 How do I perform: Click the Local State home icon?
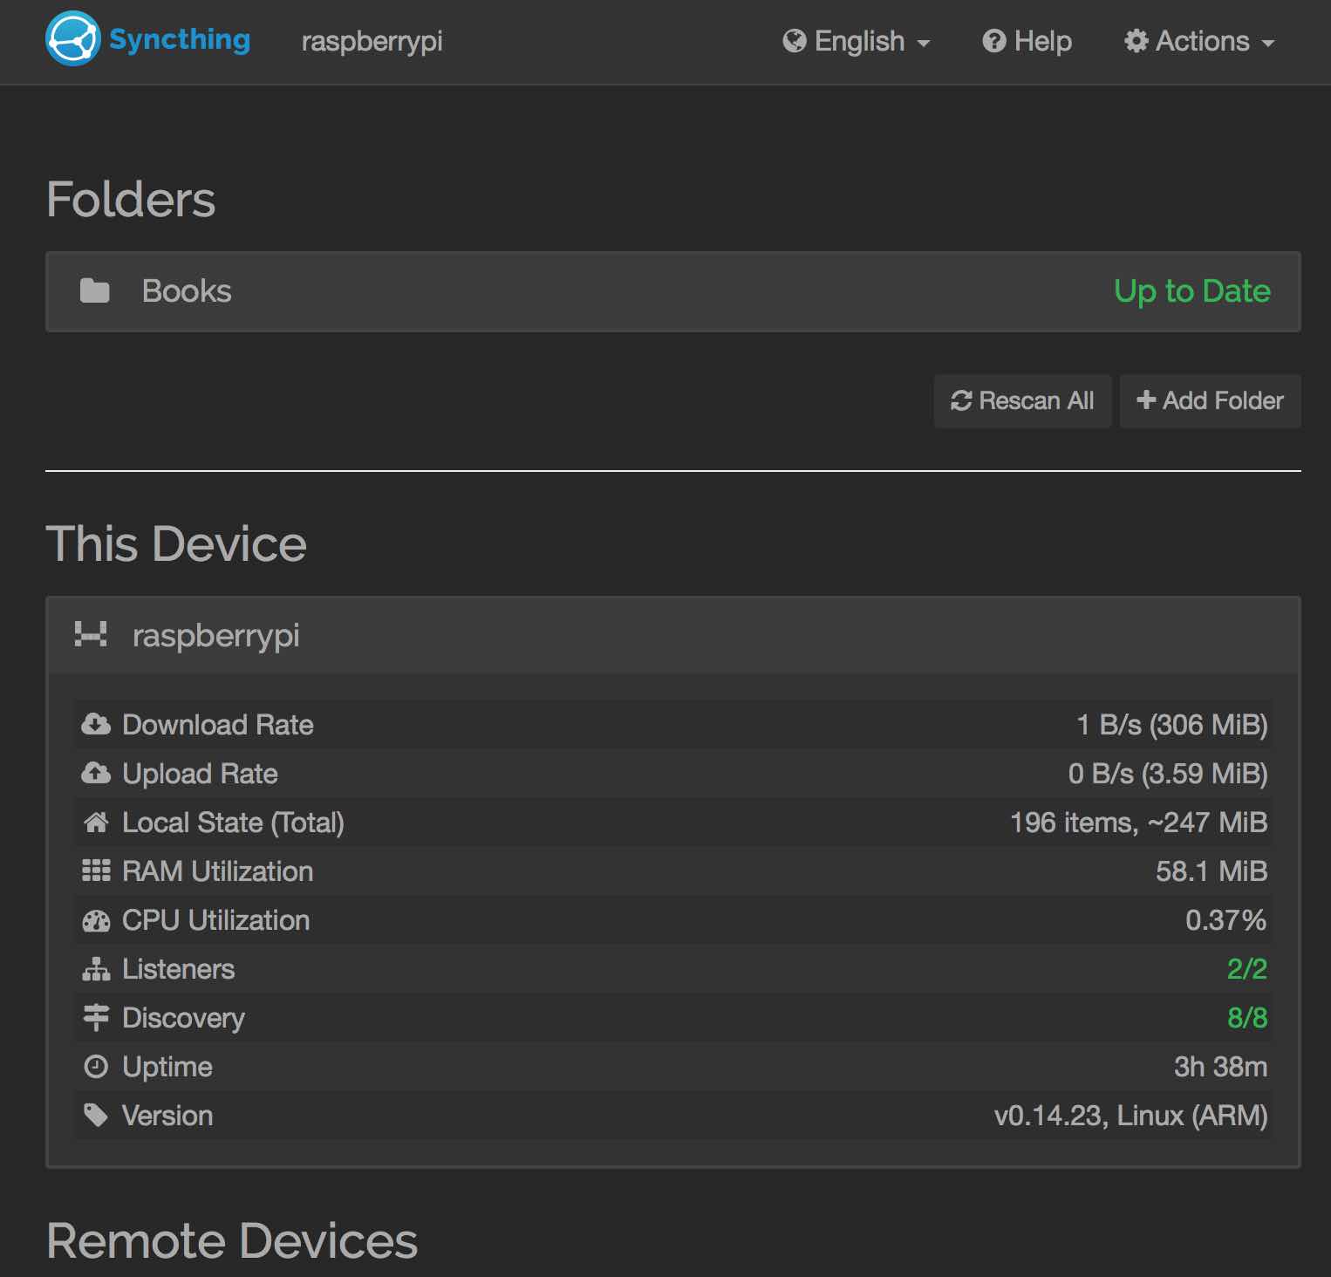(96, 822)
